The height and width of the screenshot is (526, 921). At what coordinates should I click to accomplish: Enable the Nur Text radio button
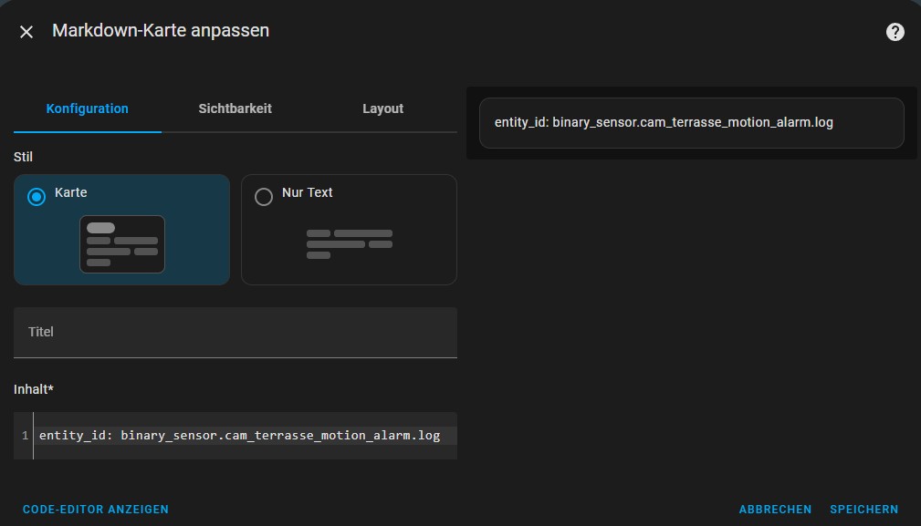click(264, 197)
